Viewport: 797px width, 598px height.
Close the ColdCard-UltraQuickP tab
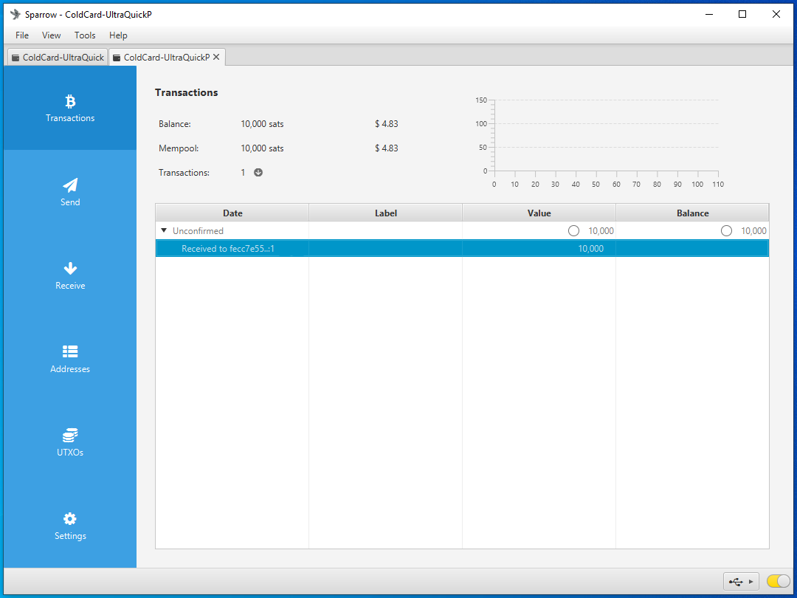pyautogui.click(x=216, y=57)
